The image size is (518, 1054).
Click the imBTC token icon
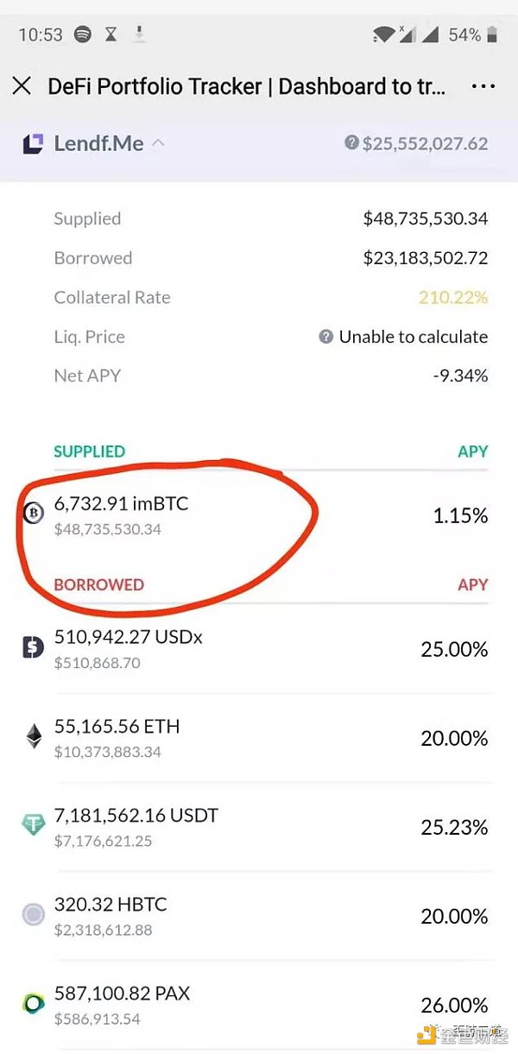pyautogui.click(x=33, y=515)
